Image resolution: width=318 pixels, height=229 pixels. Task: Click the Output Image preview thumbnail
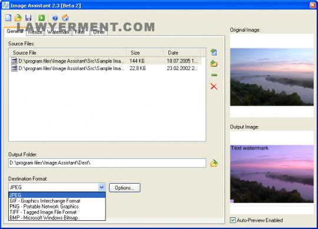tap(271, 174)
